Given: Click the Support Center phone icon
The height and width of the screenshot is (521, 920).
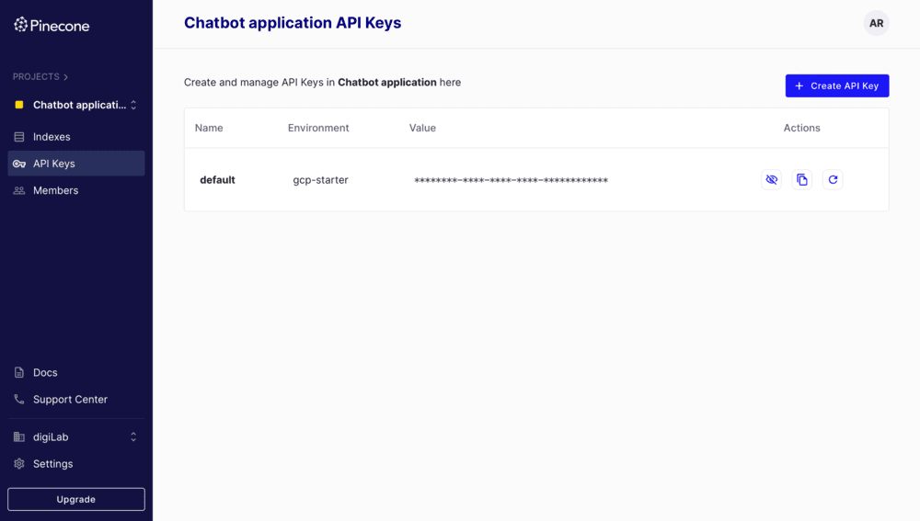Looking at the screenshot, I should [x=19, y=400].
